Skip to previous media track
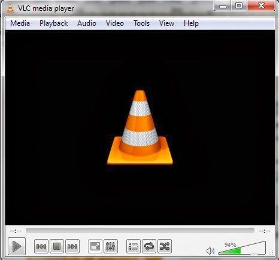Viewport: 279px width, 260px height. click(x=41, y=246)
